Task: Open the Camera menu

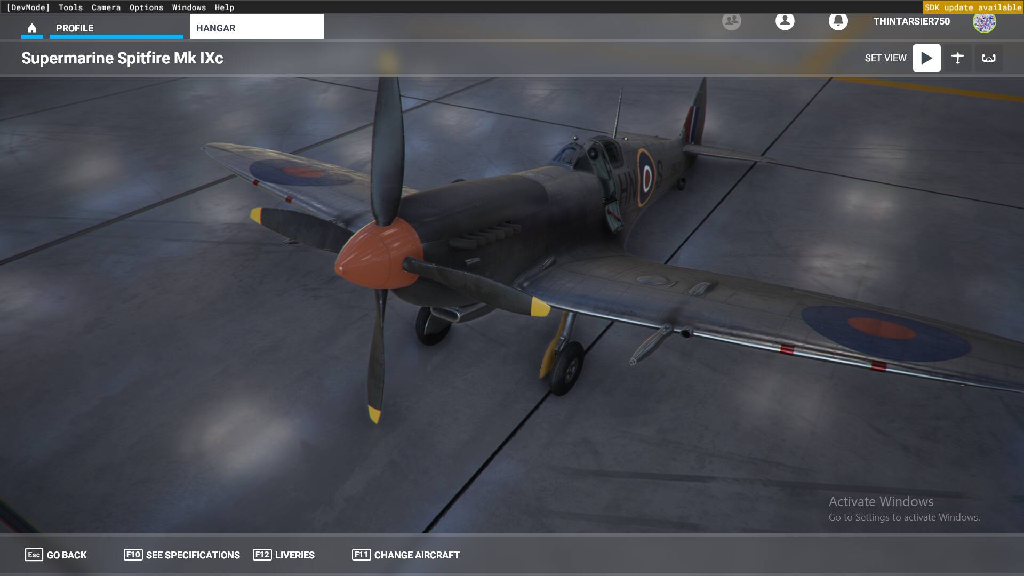Action: pyautogui.click(x=106, y=7)
